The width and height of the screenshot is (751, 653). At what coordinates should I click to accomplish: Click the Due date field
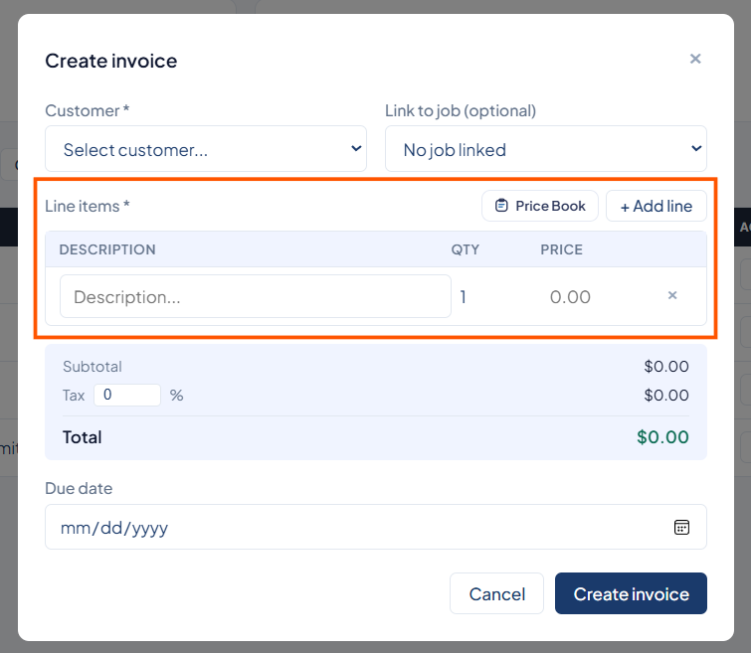pos(376,527)
